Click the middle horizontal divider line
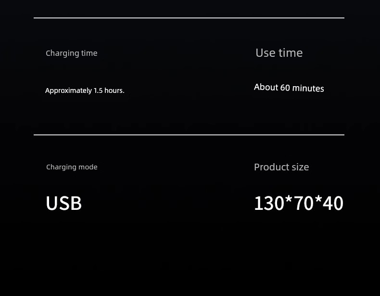This screenshot has height=296, width=380. pos(189,135)
